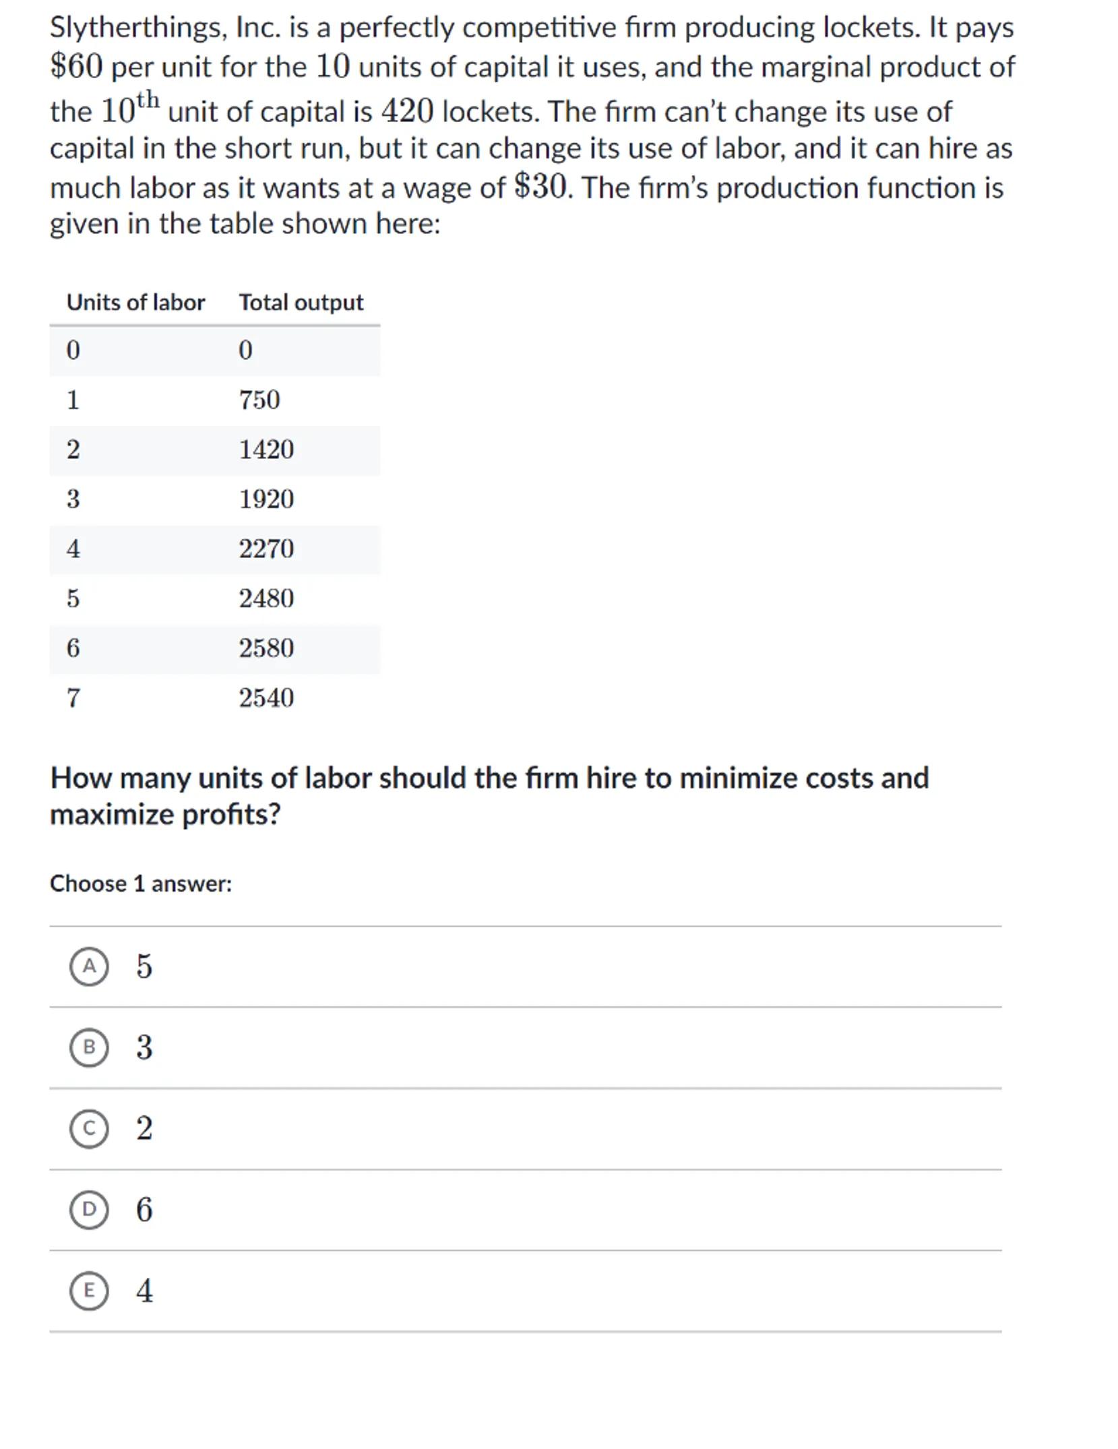Mark option D as the answer

pyautogui.click(x=89, y=1209)
